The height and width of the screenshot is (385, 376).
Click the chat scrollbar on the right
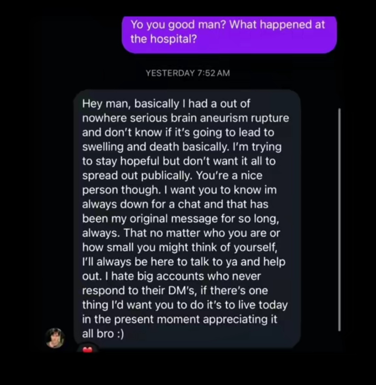point(339,220)
